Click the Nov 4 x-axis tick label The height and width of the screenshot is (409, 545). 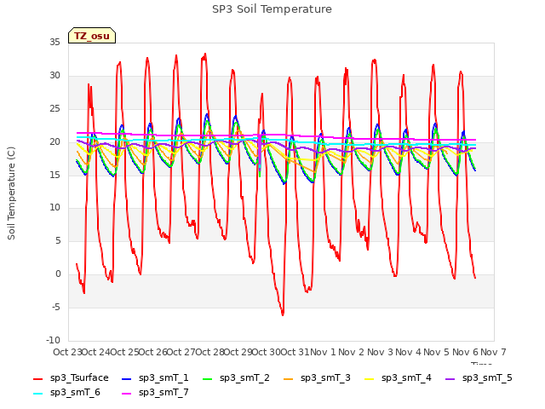pos(408,352)
